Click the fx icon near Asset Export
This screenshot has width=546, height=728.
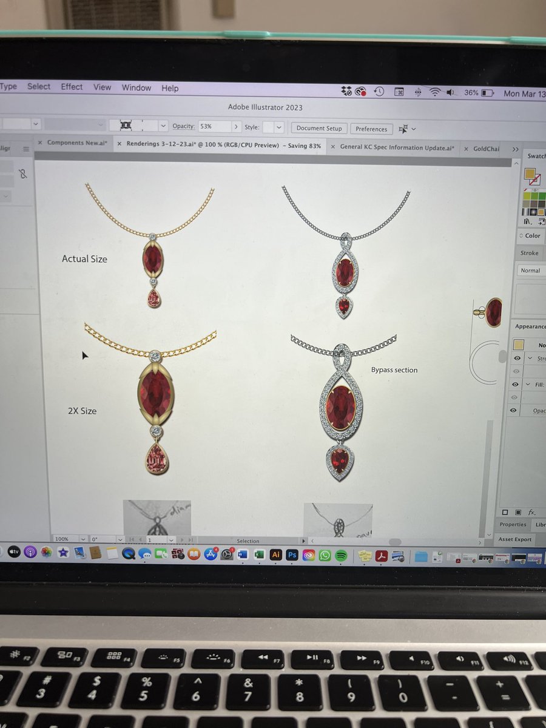(x=532, y=513)
